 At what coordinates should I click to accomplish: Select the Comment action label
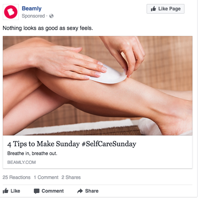[53, 191]
